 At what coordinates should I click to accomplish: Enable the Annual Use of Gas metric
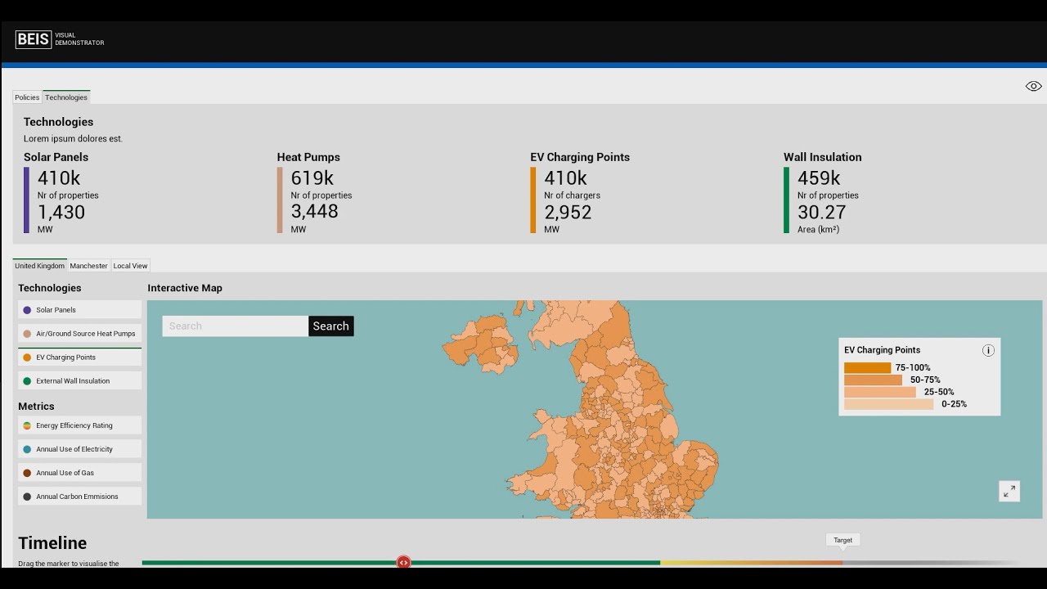79,473
